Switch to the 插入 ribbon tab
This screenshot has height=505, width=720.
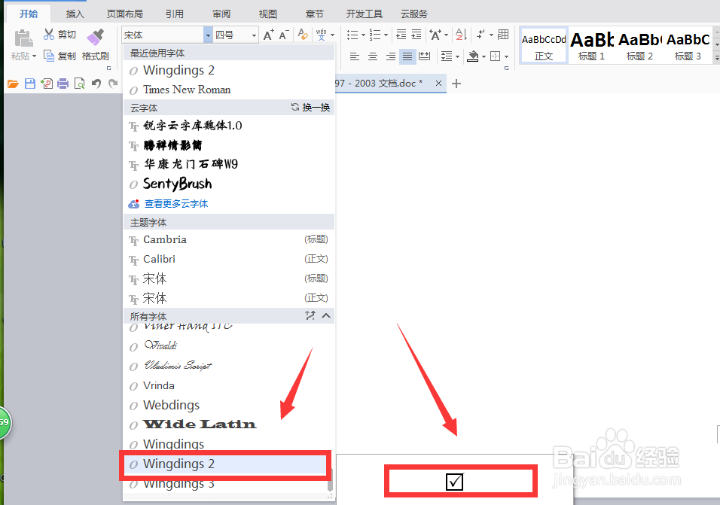point(75,13)
